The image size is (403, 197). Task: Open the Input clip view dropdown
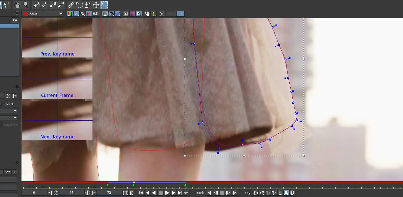click(43, 14)
